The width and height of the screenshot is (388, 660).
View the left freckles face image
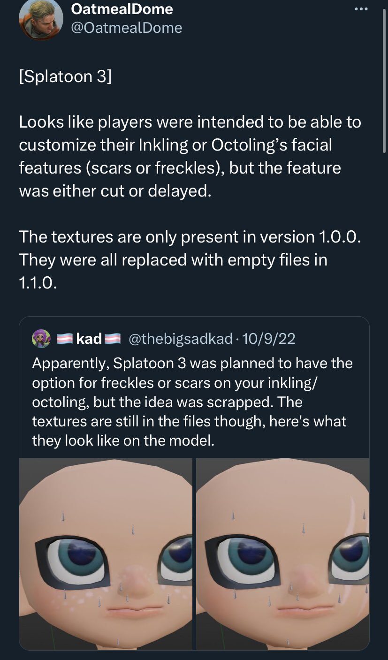(106, 554)
